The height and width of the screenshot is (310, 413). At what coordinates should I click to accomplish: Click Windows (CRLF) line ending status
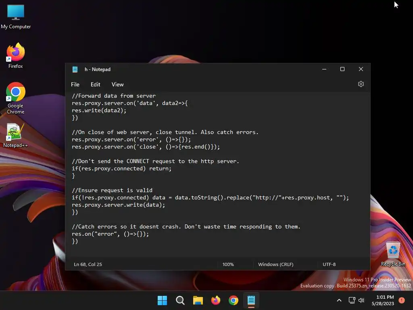click(275, 264)
